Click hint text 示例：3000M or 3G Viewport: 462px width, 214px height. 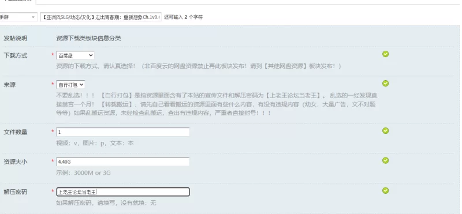point(83,173)
